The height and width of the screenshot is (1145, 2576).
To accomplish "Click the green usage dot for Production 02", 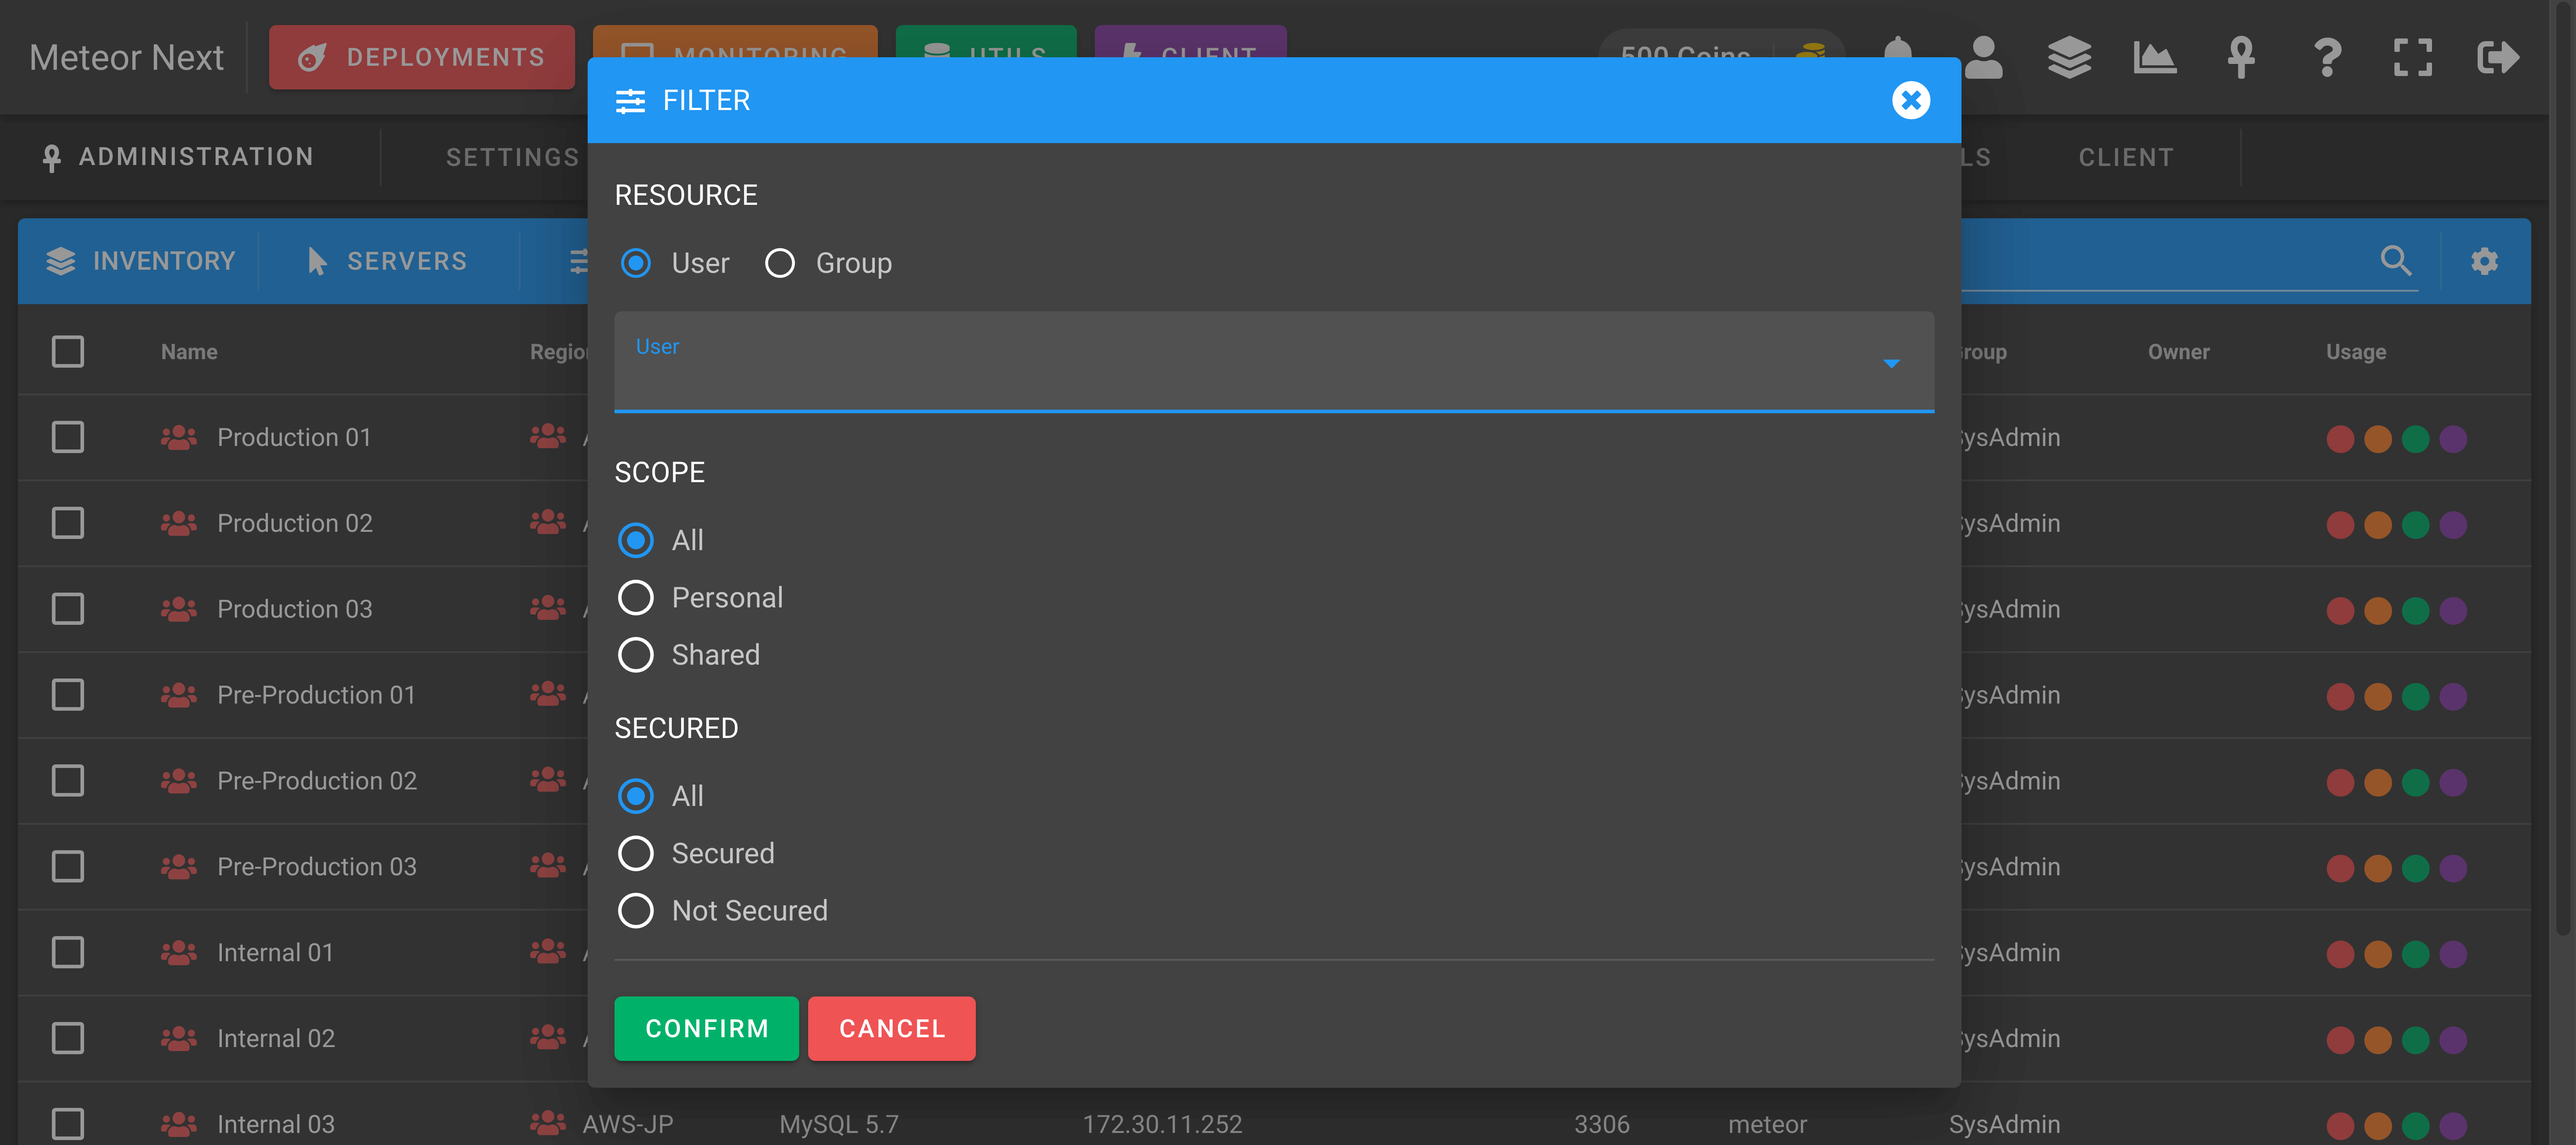I will (x=2415, y=525).
